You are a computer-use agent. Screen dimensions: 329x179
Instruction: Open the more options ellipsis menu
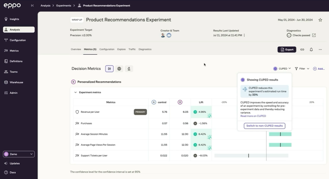coord(320,49)
